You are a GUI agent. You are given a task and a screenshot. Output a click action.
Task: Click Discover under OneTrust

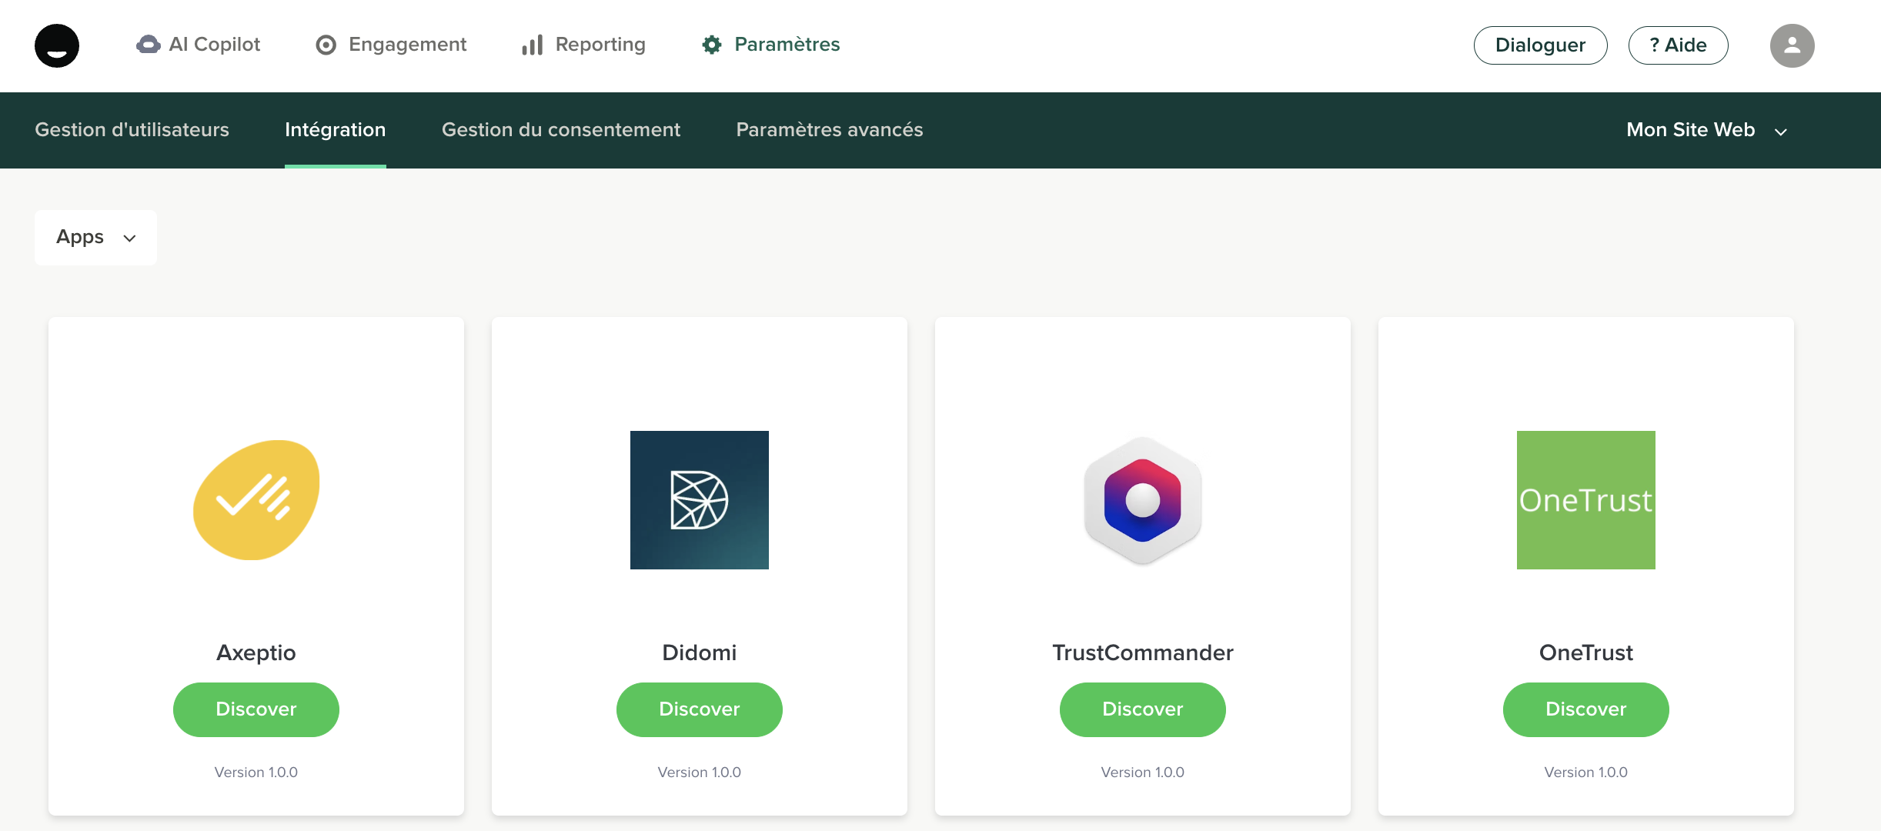[1585, 709]
